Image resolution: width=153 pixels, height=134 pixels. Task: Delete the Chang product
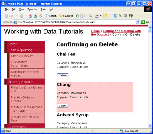pyautogui.click(x=63, y=106)
